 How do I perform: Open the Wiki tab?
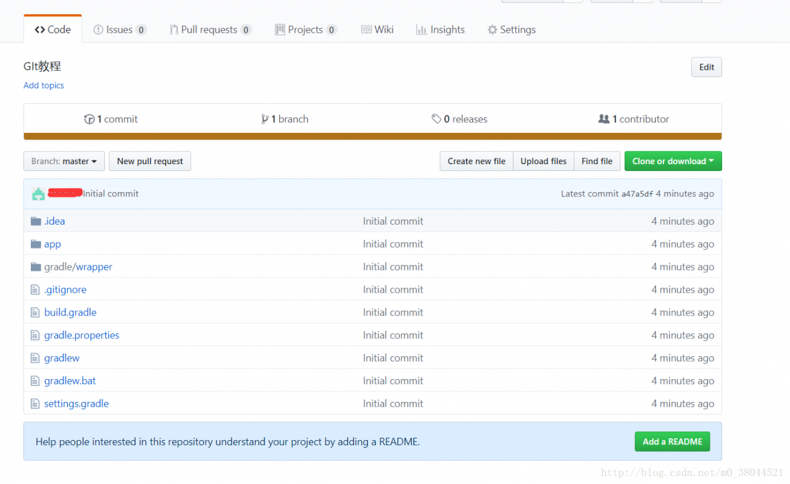pos(377,30)
